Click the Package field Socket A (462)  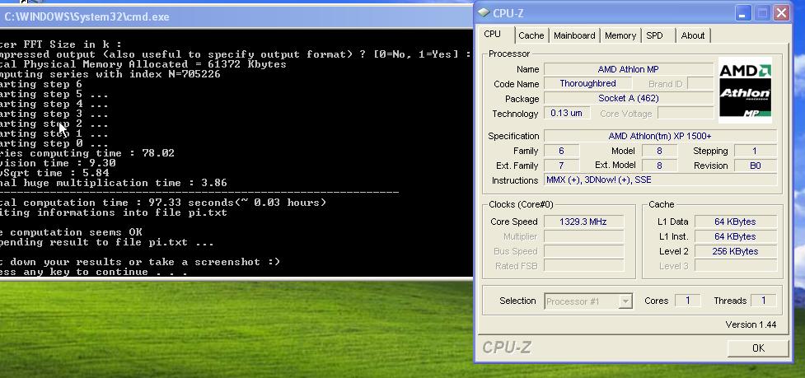tap(629, 98)
